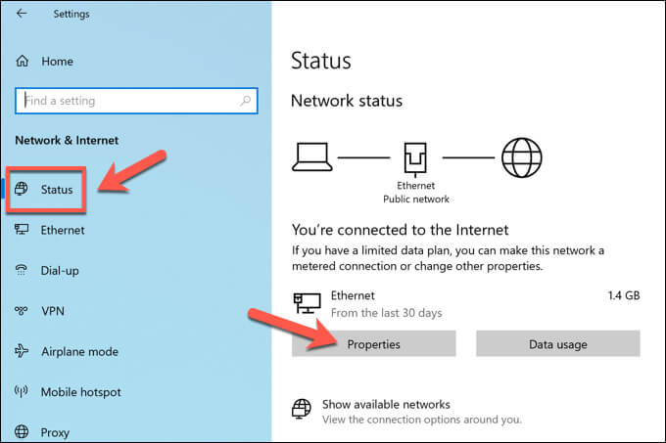Go to VPN settings
Image resolution: width=666 pixels, height=443 pixels.
[x=53, y=311]
